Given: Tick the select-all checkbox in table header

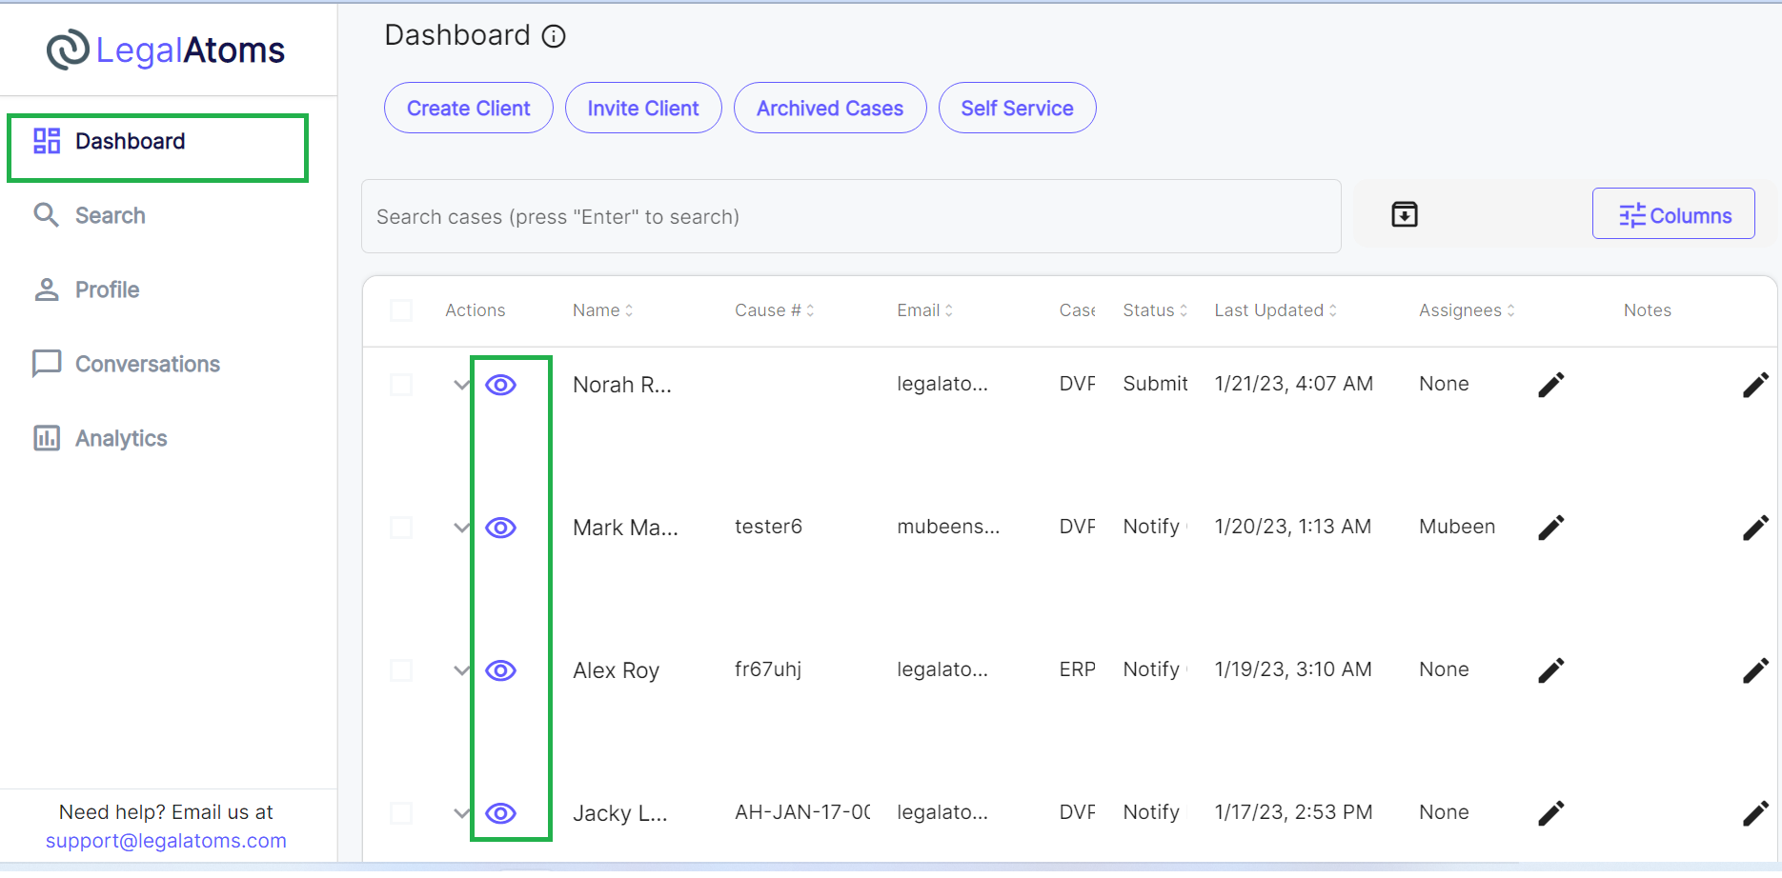Looking at the screenshot, I should click(401, 310).
